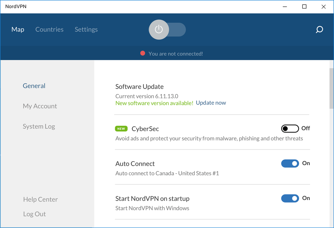Open the Countries list
Viewport: 334px width, 228px height.
[x=49, y=29]
